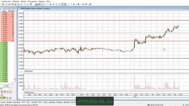Image resolution: width=189 pixels, height=106 pixels.
Task: Open the account combo box below quantity field
Action: (x=5, y=89)
